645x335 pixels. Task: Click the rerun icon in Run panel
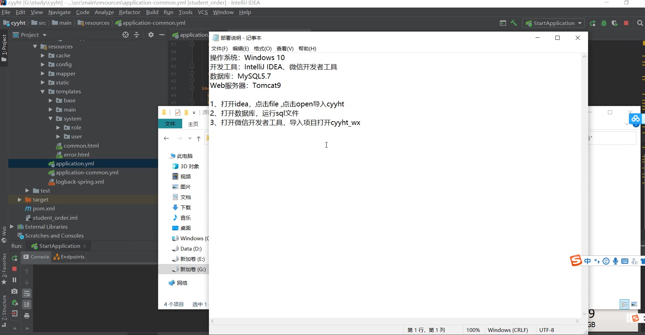click(14, 258)
